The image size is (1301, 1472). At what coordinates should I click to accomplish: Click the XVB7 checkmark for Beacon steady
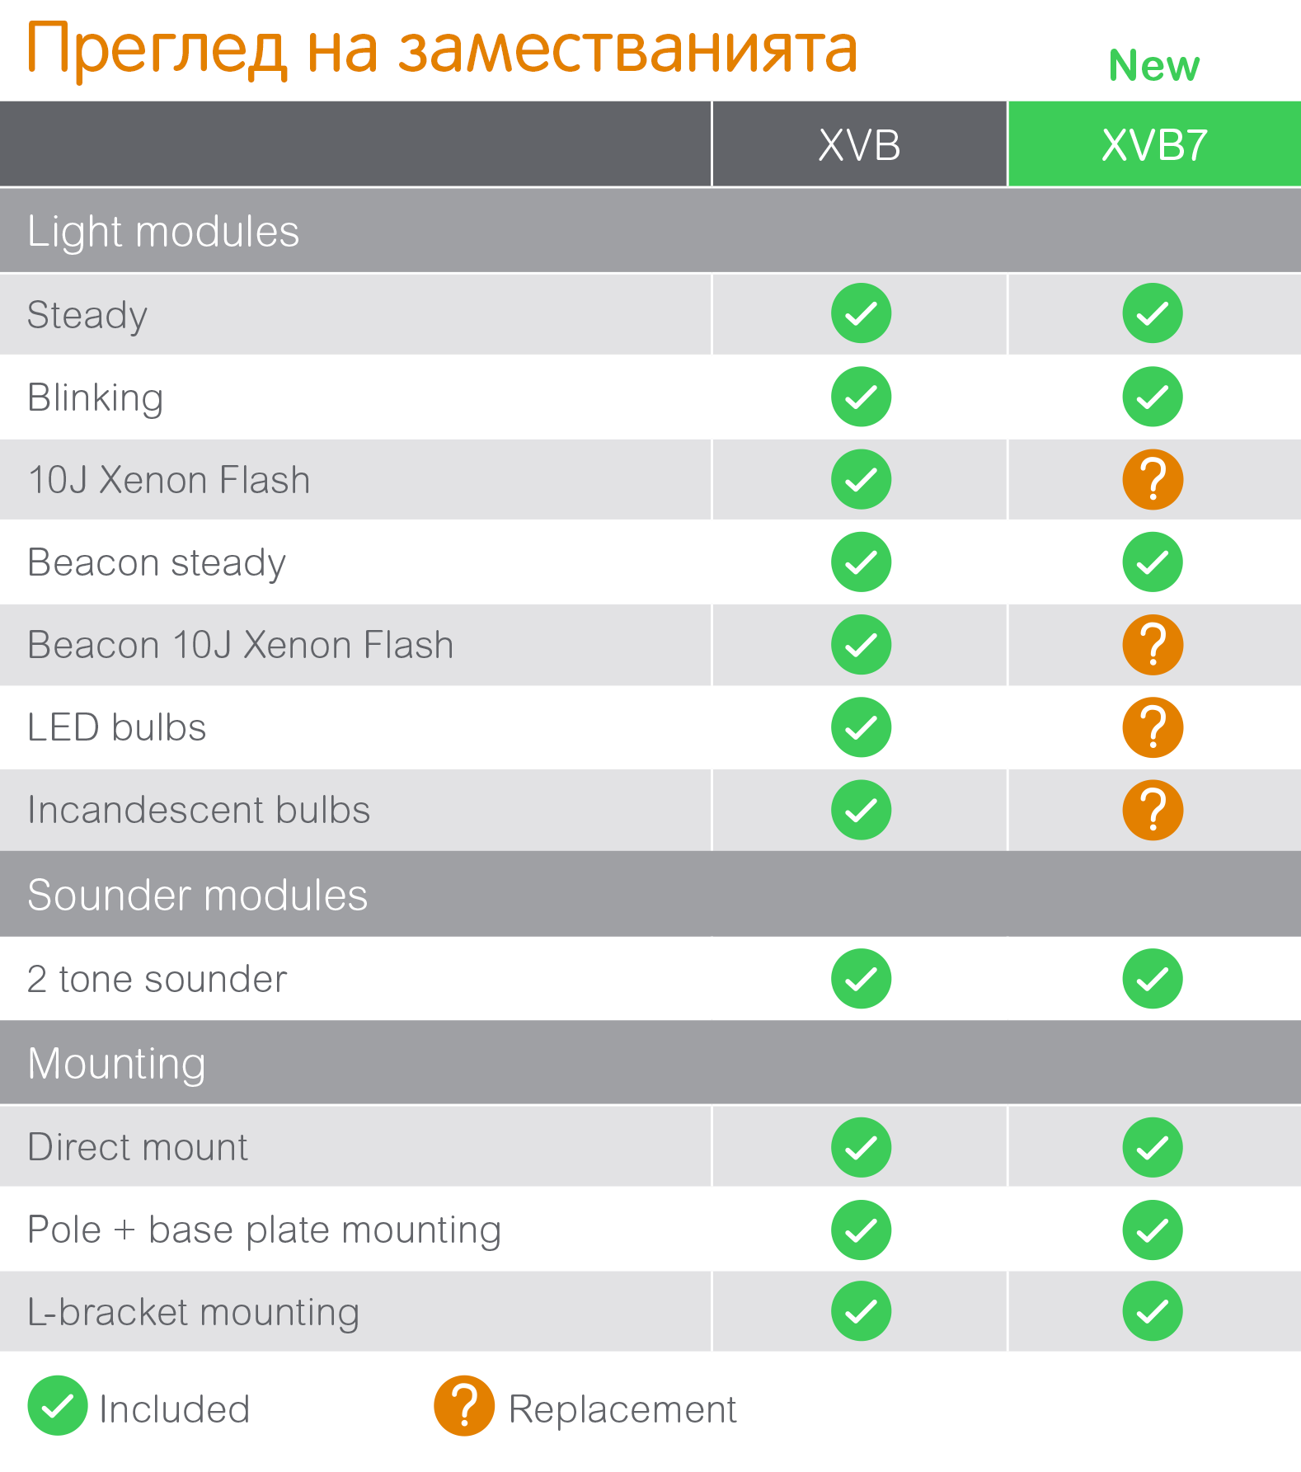click(x=1153, y=562)
